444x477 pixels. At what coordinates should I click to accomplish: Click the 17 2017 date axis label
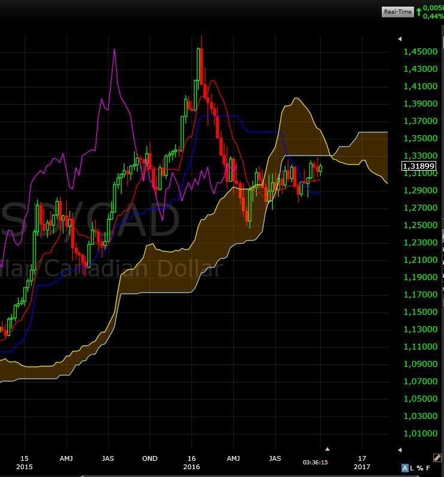[362, 463]
